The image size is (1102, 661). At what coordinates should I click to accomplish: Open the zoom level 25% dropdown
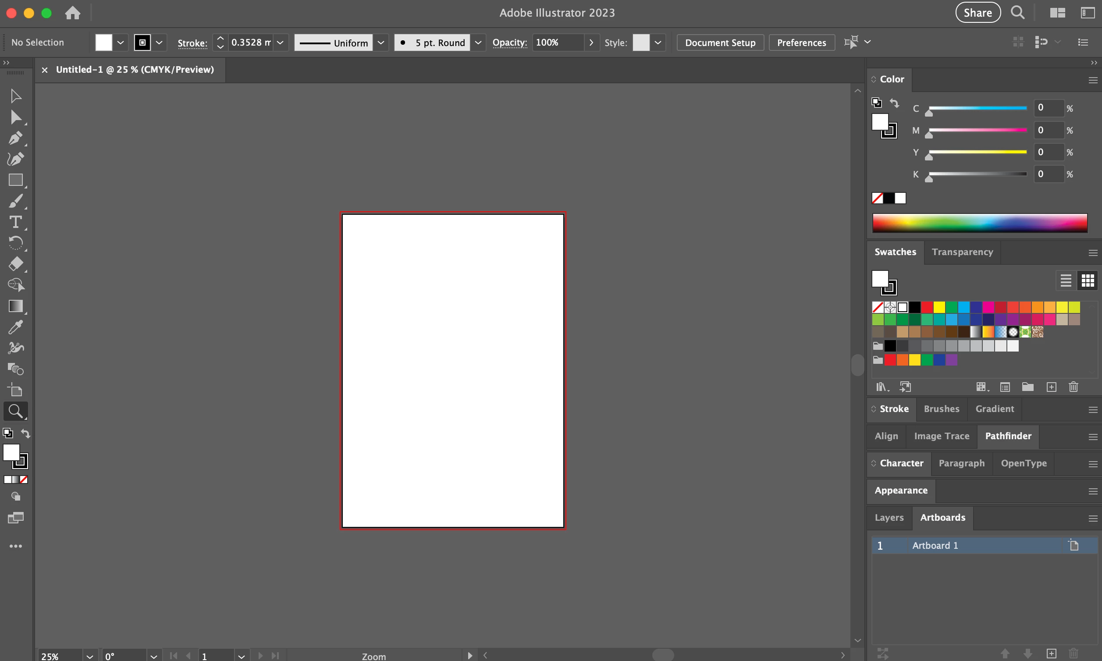coord(89,656)
